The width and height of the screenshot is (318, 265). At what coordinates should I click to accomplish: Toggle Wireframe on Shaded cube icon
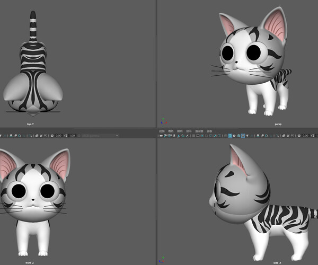[x=238, y=136]
